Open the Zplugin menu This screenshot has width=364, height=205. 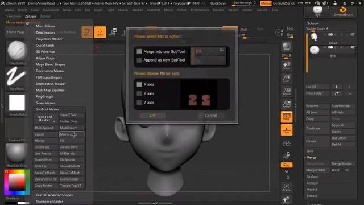pyautogui.click(x=30, y=17)
